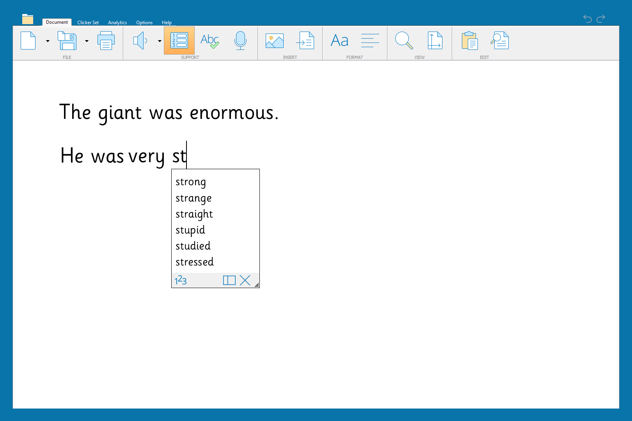Create a new document

coord(28,41)
